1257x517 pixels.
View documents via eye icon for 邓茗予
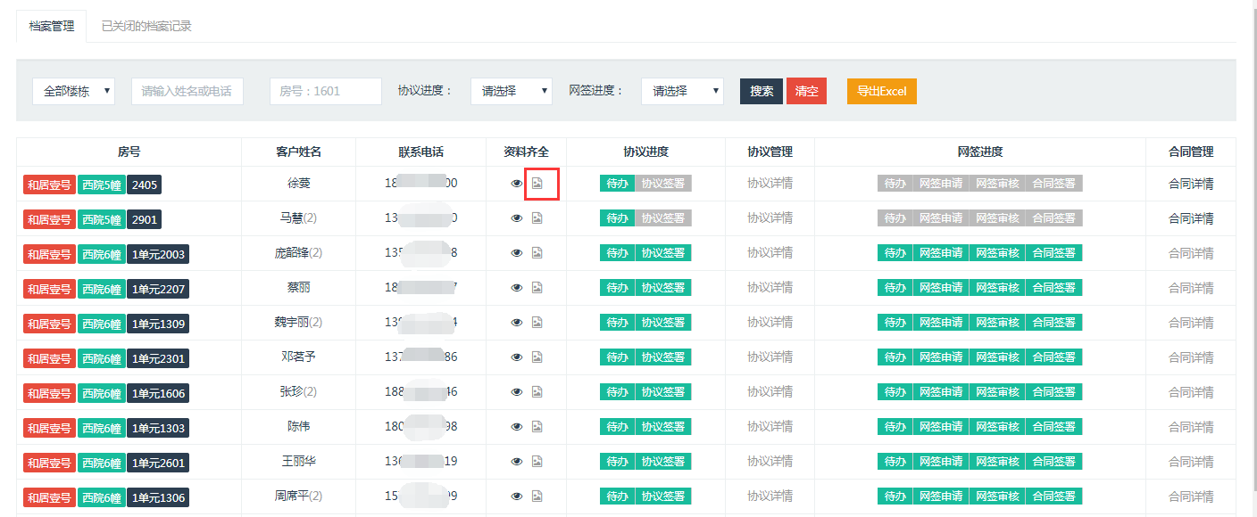coord(516,357)
